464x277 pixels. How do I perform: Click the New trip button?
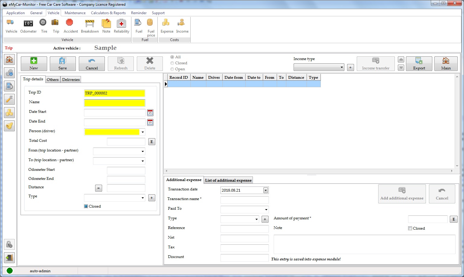(x=34, y=64)
